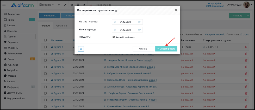The width and height of the screenshot is (255, 110).
Task: Uncheck the Английский язык checkbox
Action: [114, 37]
